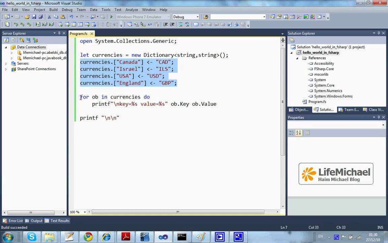Open the Test Results panel tab
This screenshot has width=388, height=243.
(x=57, y=221)
